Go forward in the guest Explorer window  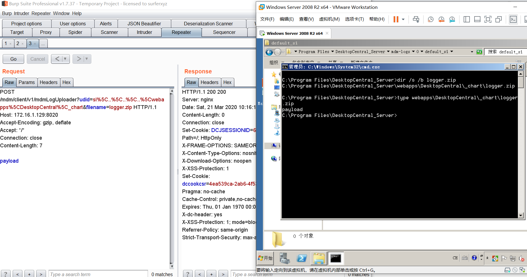tap(277, 52)
